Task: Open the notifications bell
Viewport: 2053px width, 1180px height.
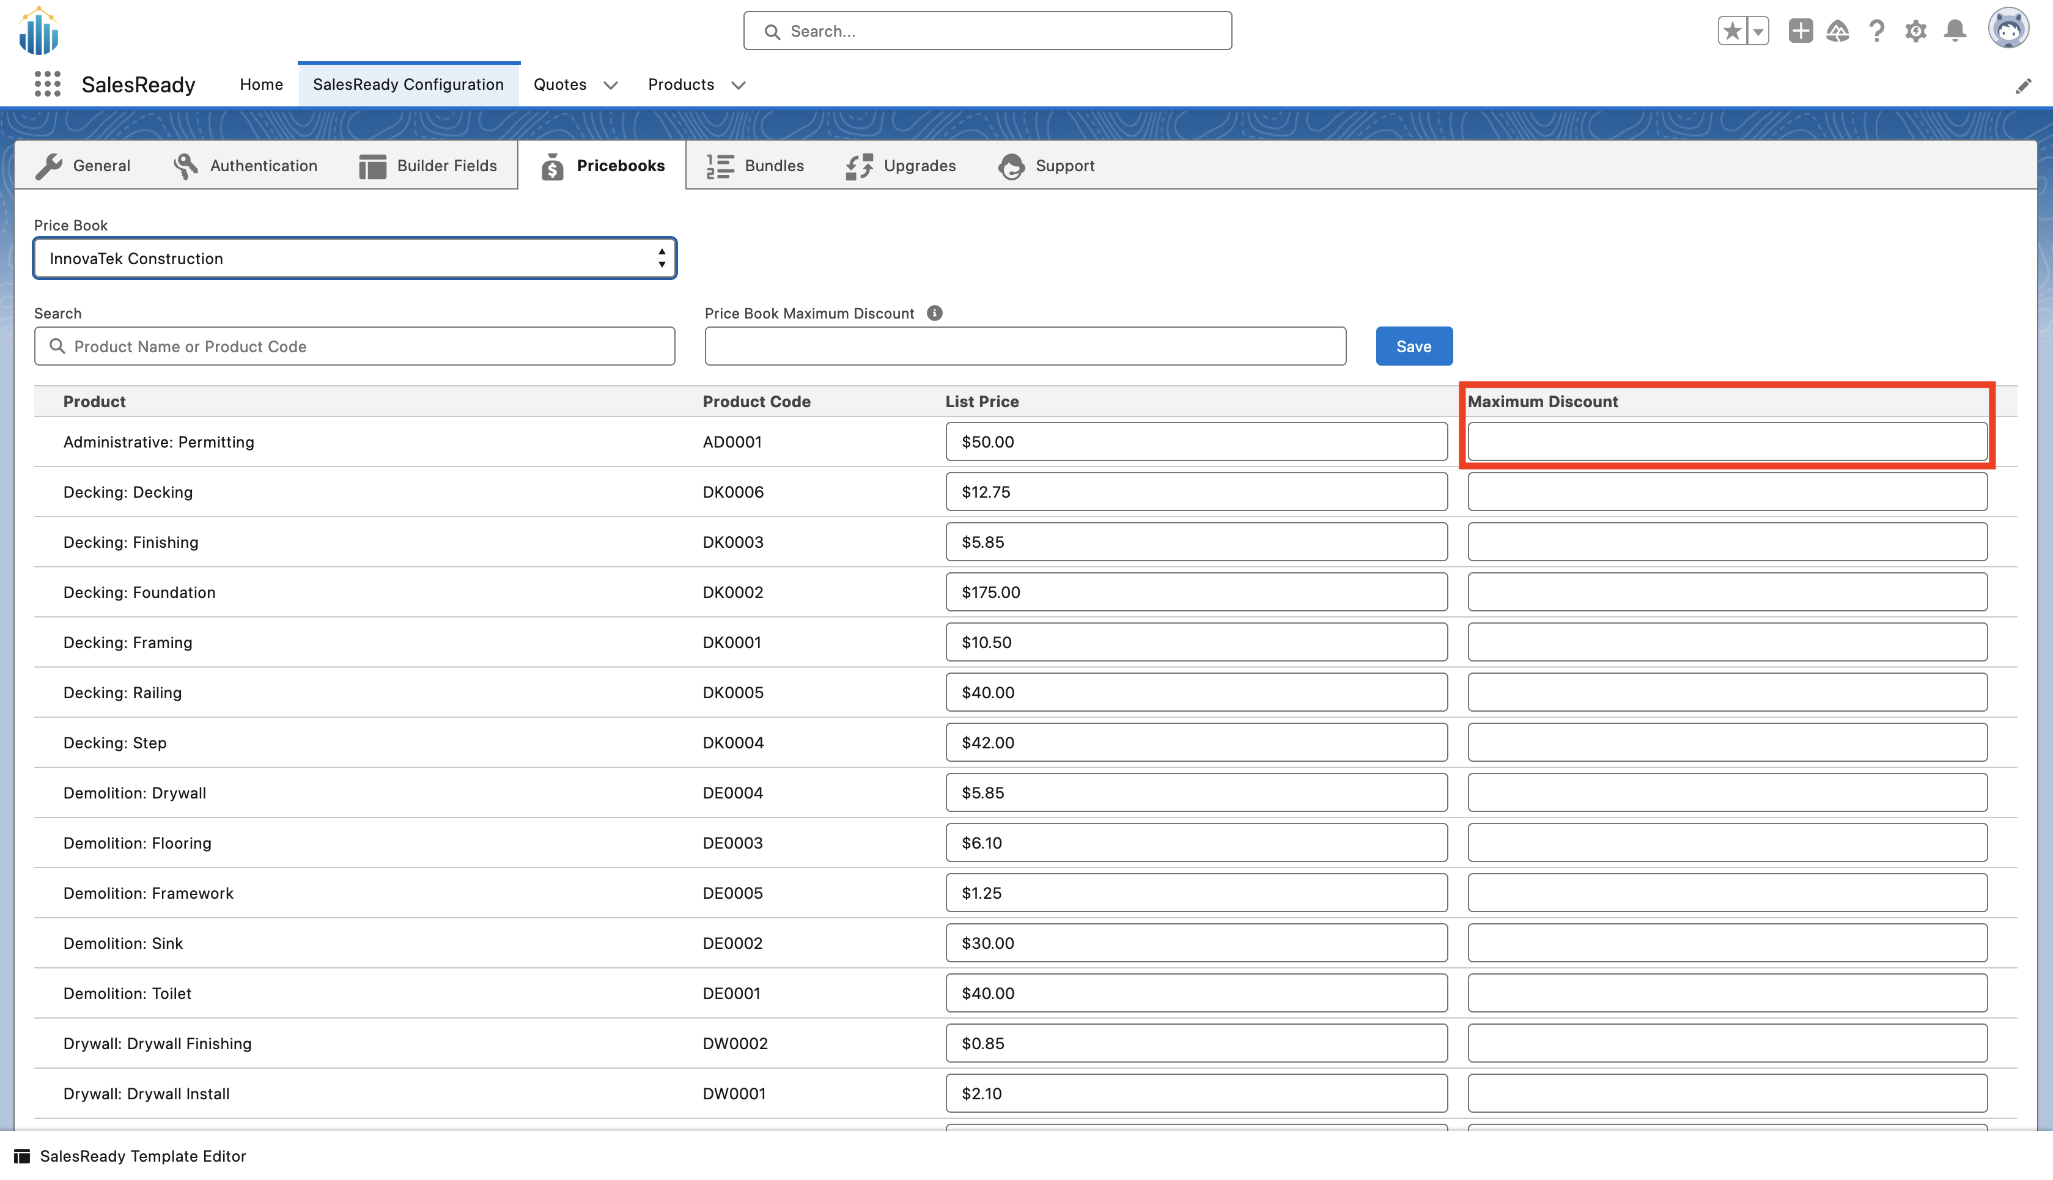Action: pos(1955,31)
